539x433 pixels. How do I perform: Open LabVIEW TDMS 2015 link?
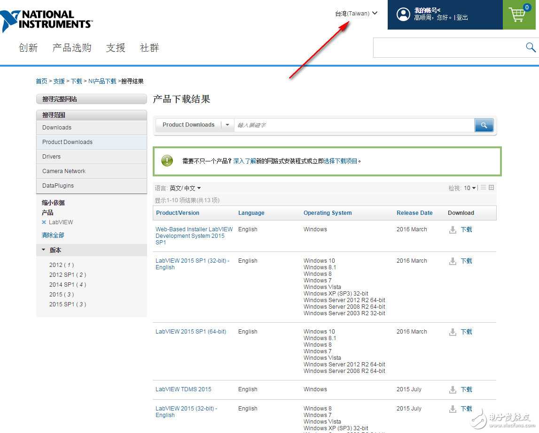click(183, 389)
